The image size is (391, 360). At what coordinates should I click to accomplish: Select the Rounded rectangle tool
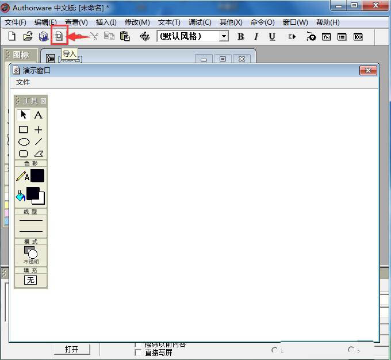[x=24, y=154]
